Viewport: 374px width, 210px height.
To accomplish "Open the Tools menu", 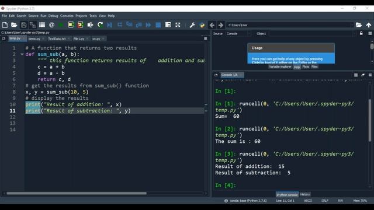I will click(x=93, y=16).
